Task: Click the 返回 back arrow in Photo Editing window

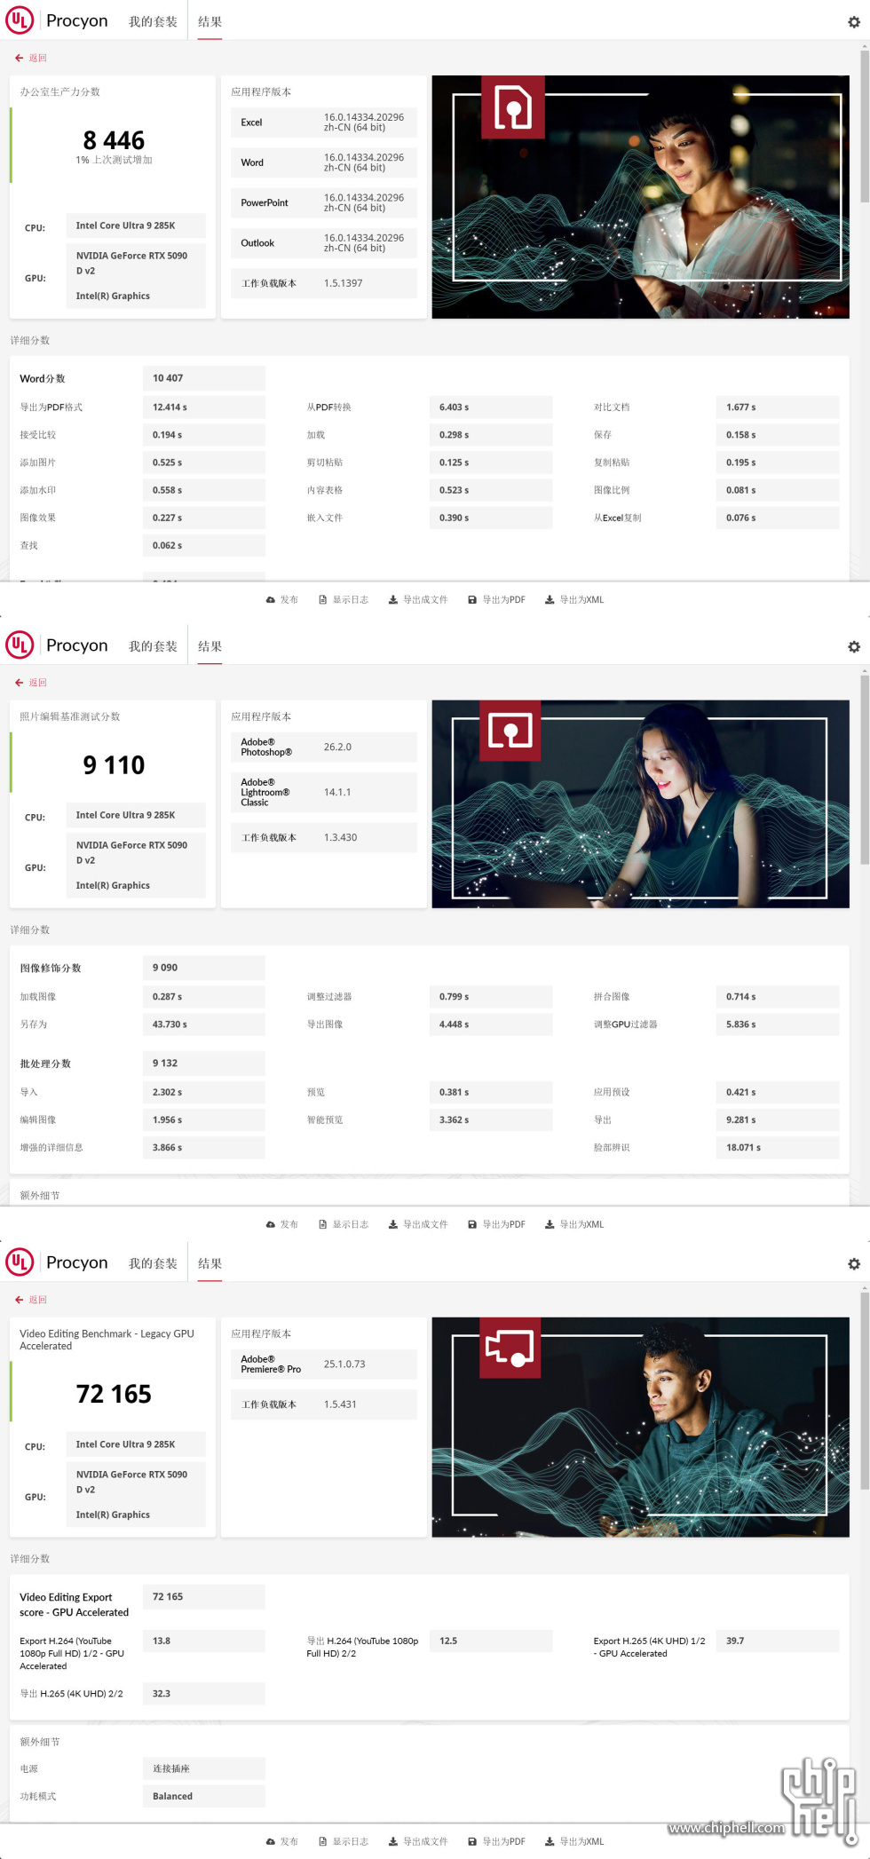Action: coord(30,683)
